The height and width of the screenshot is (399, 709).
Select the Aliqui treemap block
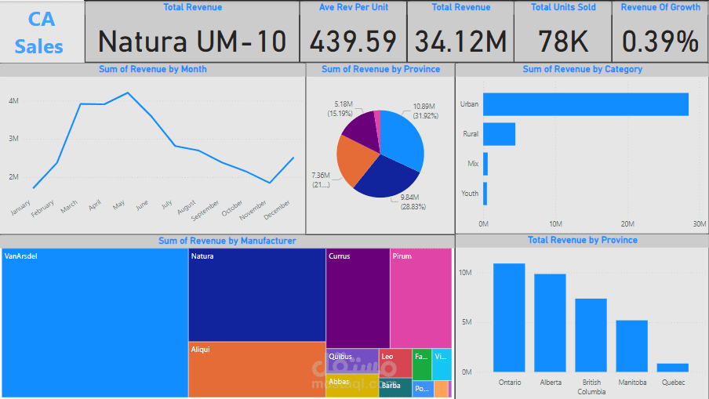(x=256, y=370)
